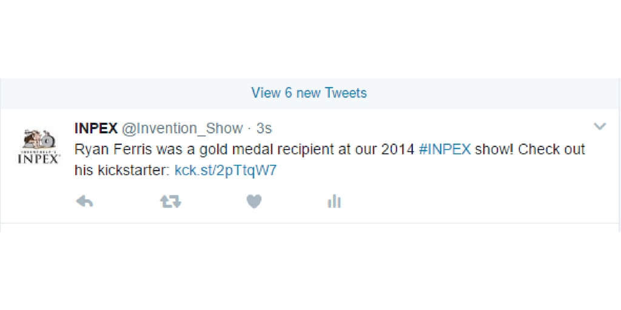The height and width of the screenshot is (310, 621).
Task: Load the 6 new Tweets
Action: tap(309, 93)
